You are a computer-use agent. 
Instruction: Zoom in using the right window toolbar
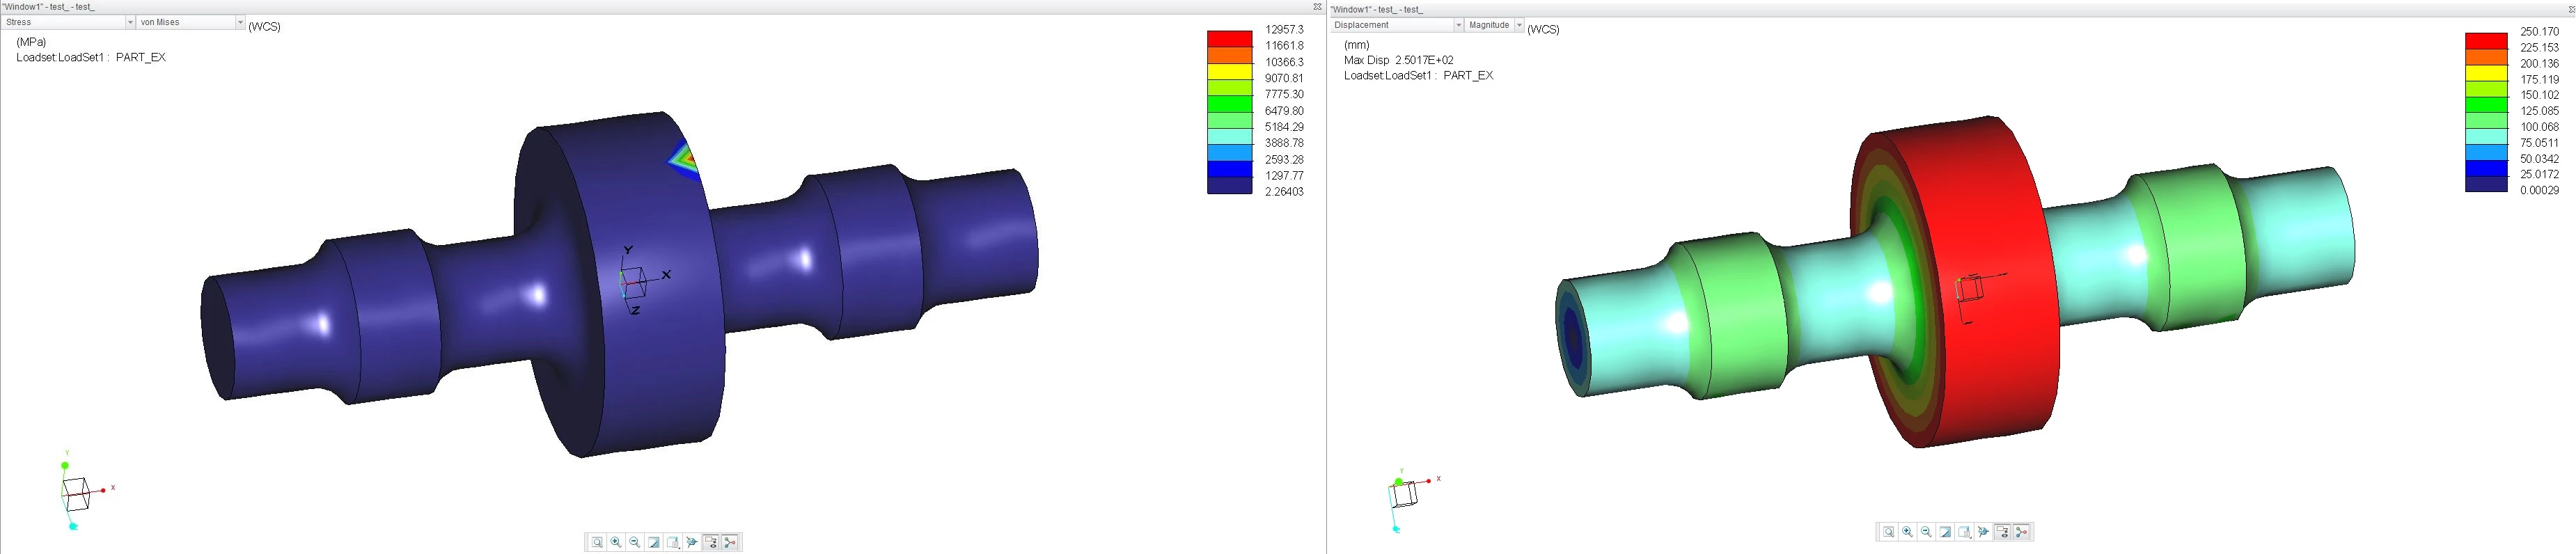click(x=1907, y=532)
